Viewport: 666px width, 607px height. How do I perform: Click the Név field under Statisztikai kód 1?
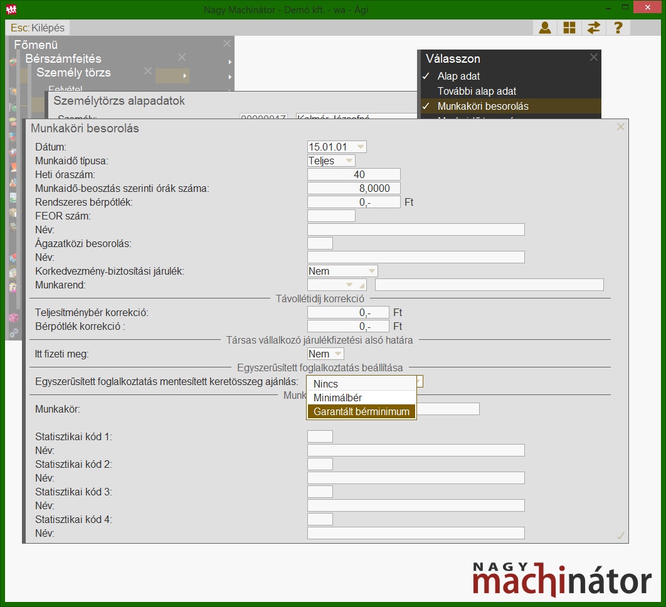point(416,450)
